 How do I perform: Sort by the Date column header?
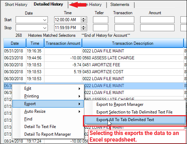15,43
